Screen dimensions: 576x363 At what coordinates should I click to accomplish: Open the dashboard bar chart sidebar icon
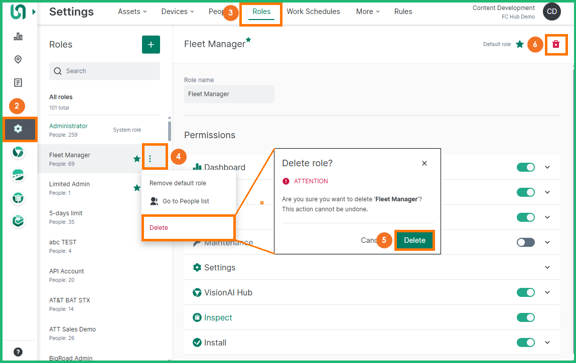pos(18,37)
